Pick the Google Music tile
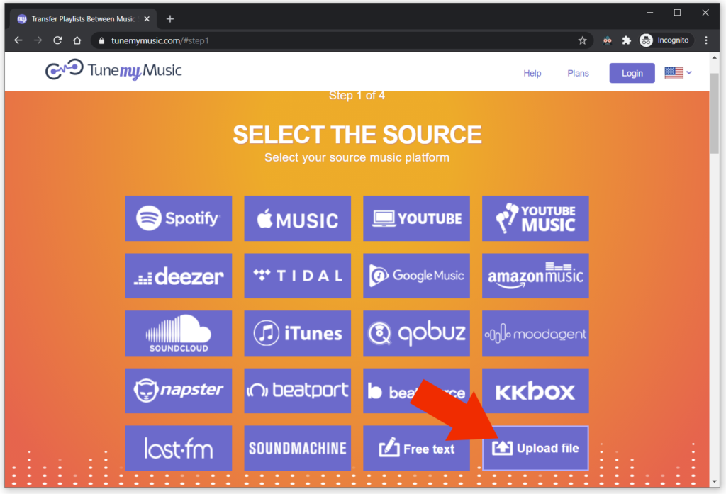Image resolution: width=726 pixels, height=494 pixels. 416,276
